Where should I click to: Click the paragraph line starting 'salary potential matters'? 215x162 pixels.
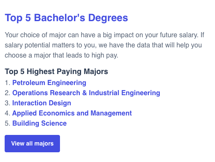[x=103, y=45]
